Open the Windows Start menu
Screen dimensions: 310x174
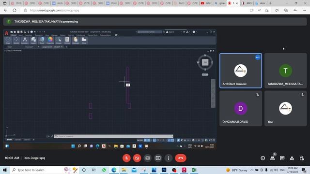[5, 170]
